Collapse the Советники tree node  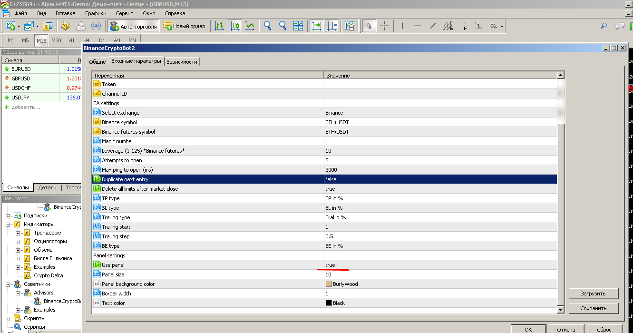[8, 284]
